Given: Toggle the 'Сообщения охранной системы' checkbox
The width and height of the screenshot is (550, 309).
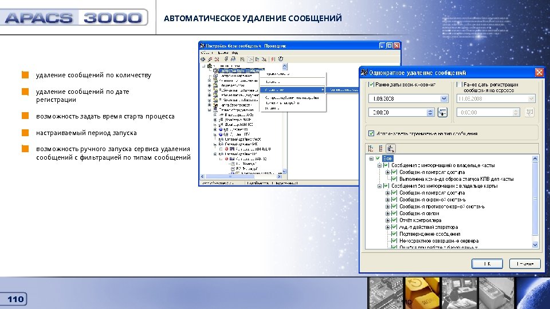Looking at the screenshot, I should 394,200.
